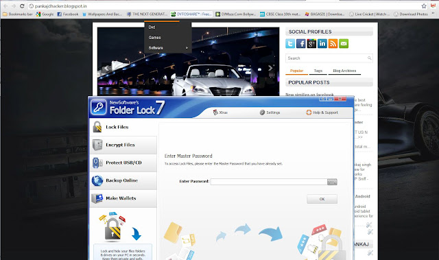Screen dimensions: 439x260
Task: Click the Xtras icon in Folder Lock
Action: point(215,113)
